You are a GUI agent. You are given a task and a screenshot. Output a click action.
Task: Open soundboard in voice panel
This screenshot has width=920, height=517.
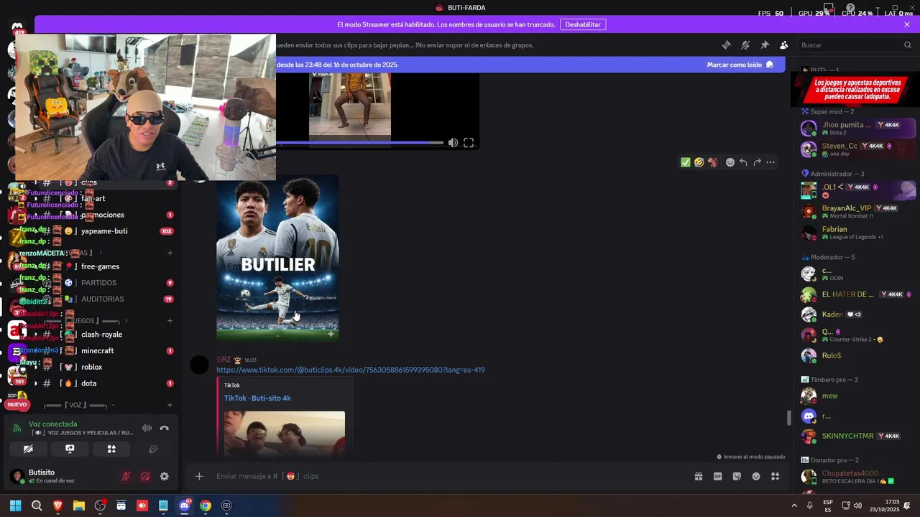pos(153,449)
